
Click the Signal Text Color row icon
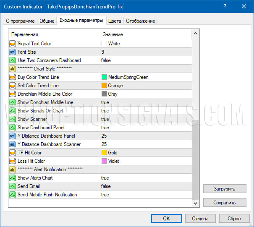pos(13,44)
